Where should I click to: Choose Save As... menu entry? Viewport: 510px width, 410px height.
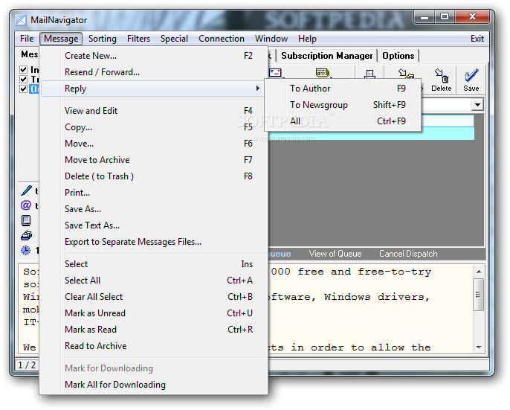[x=153, y=209]
